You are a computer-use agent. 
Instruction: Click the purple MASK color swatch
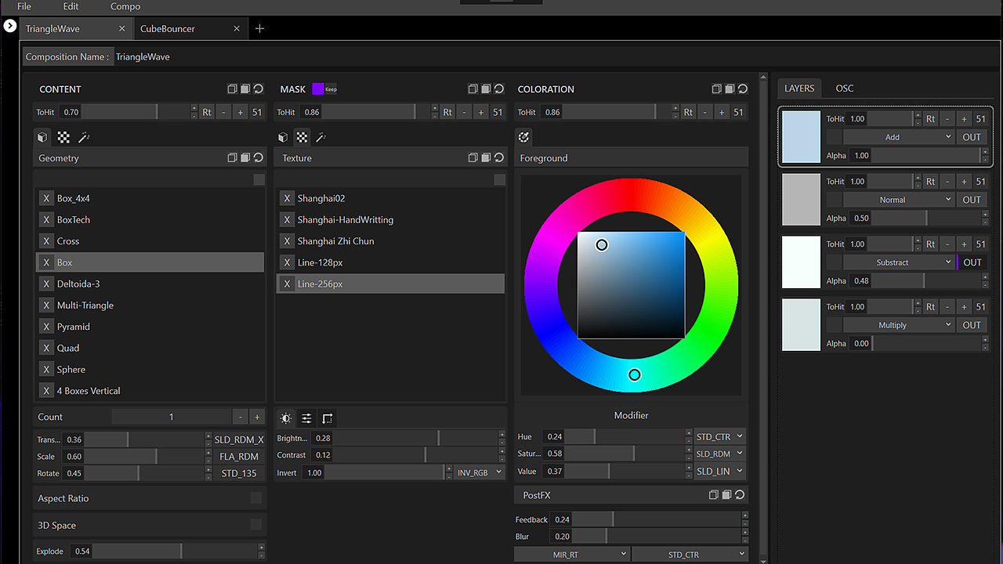coord(318,89)
